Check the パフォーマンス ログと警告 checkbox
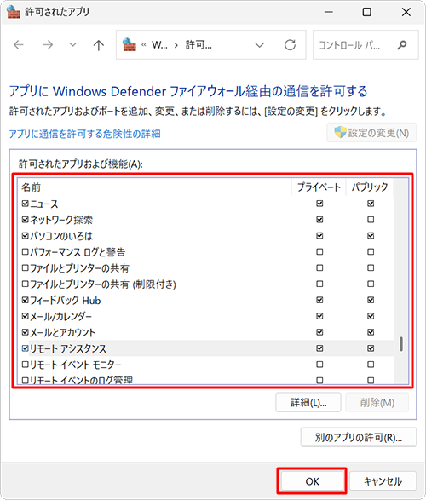Image resolution: width=426 pixels, height=500 pixels. click(x=26, y=251)
